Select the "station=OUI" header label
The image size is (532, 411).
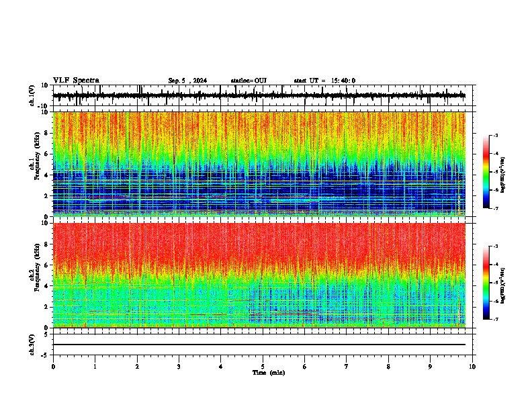click(249, 81)
